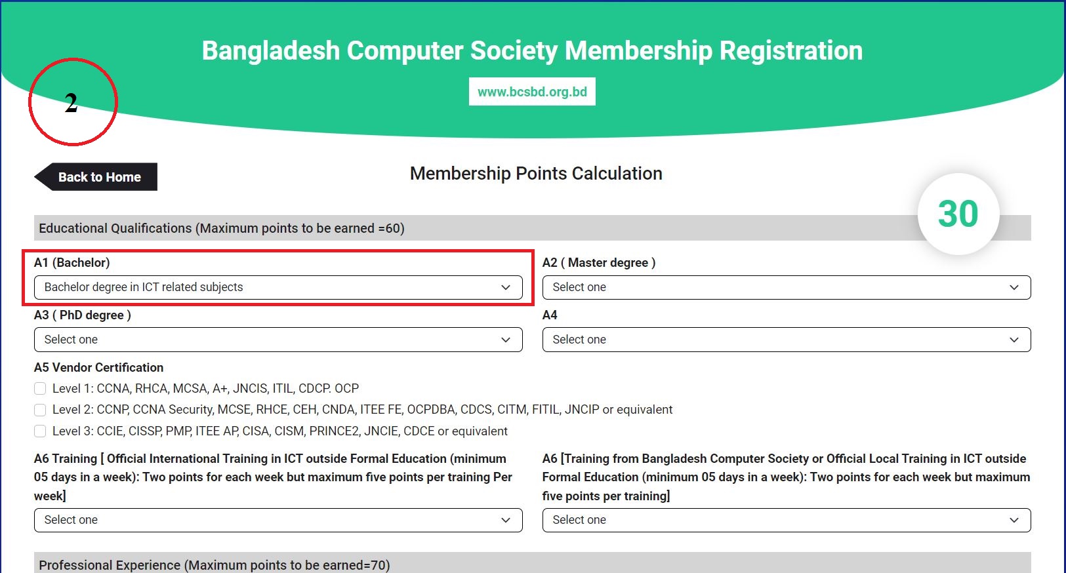The image size is (1066, 573).
Task: Click the chevron arrow on the A3 PhD dropdown
Action: point(506,340)
